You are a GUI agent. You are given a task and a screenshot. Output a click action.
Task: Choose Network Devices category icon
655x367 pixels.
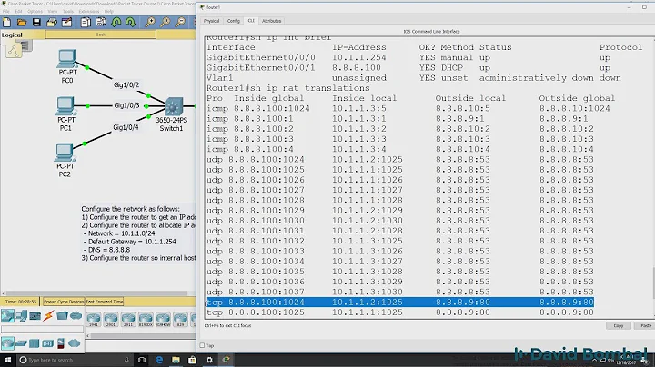coord(7,316)
